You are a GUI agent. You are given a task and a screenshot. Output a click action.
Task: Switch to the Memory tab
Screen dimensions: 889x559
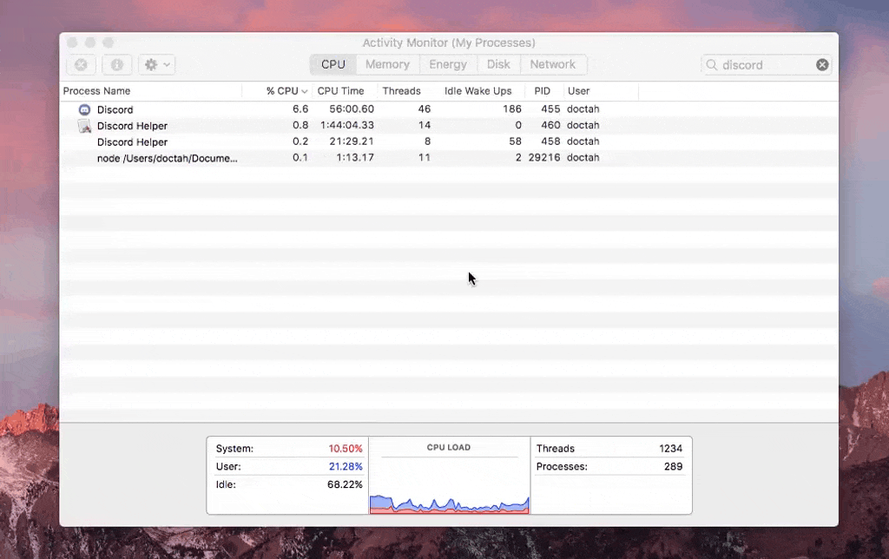point(387,64)
